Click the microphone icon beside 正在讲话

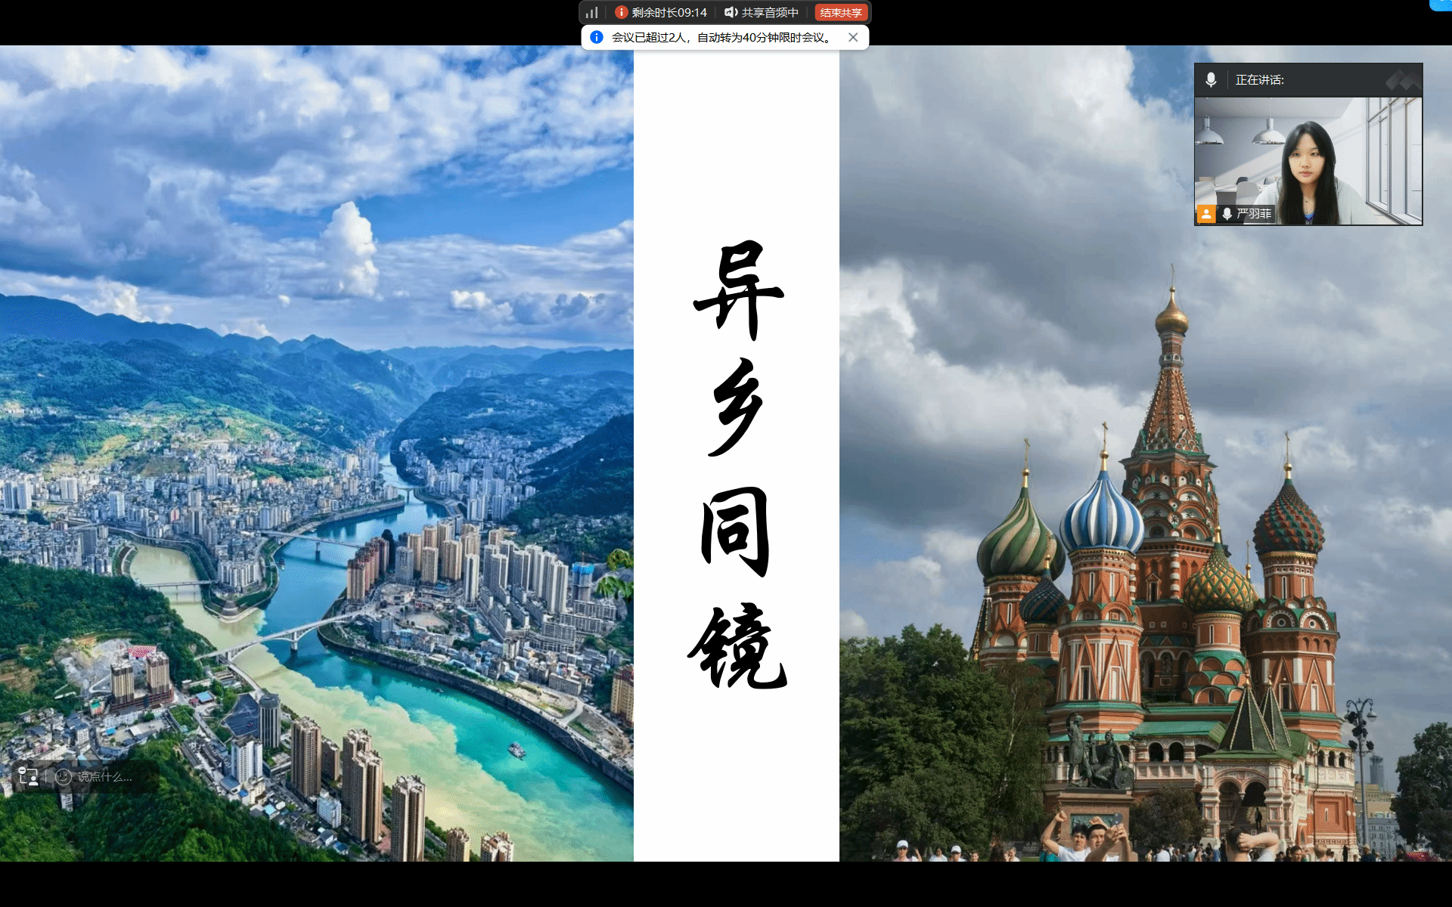click(x=1211, y=79)
